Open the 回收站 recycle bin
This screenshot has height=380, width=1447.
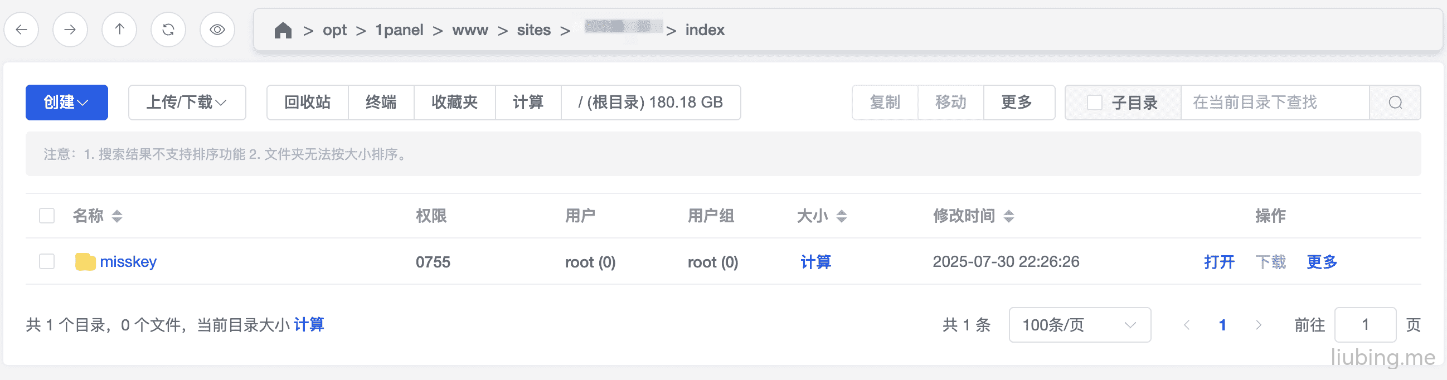coord(308,103)
